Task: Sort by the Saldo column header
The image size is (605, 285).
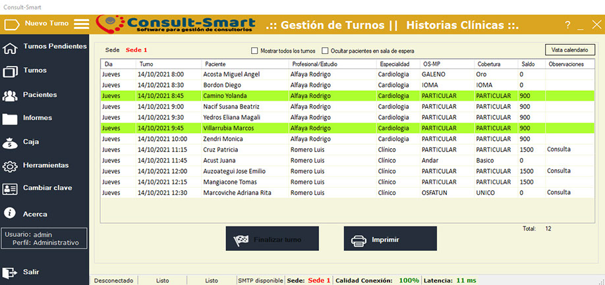Action: (527, 65)
